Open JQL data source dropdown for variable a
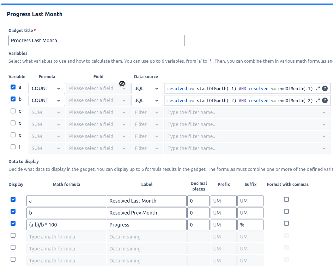The width and height of the screenshot is (333, 267). coord(147,88)
